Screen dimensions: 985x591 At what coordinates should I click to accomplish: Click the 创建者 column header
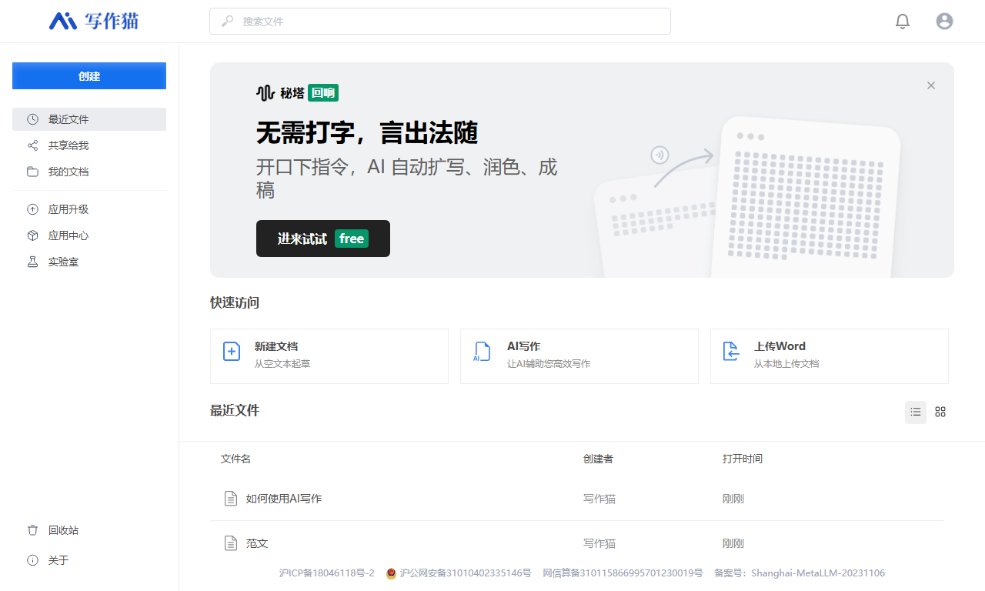tap(598, 459)
